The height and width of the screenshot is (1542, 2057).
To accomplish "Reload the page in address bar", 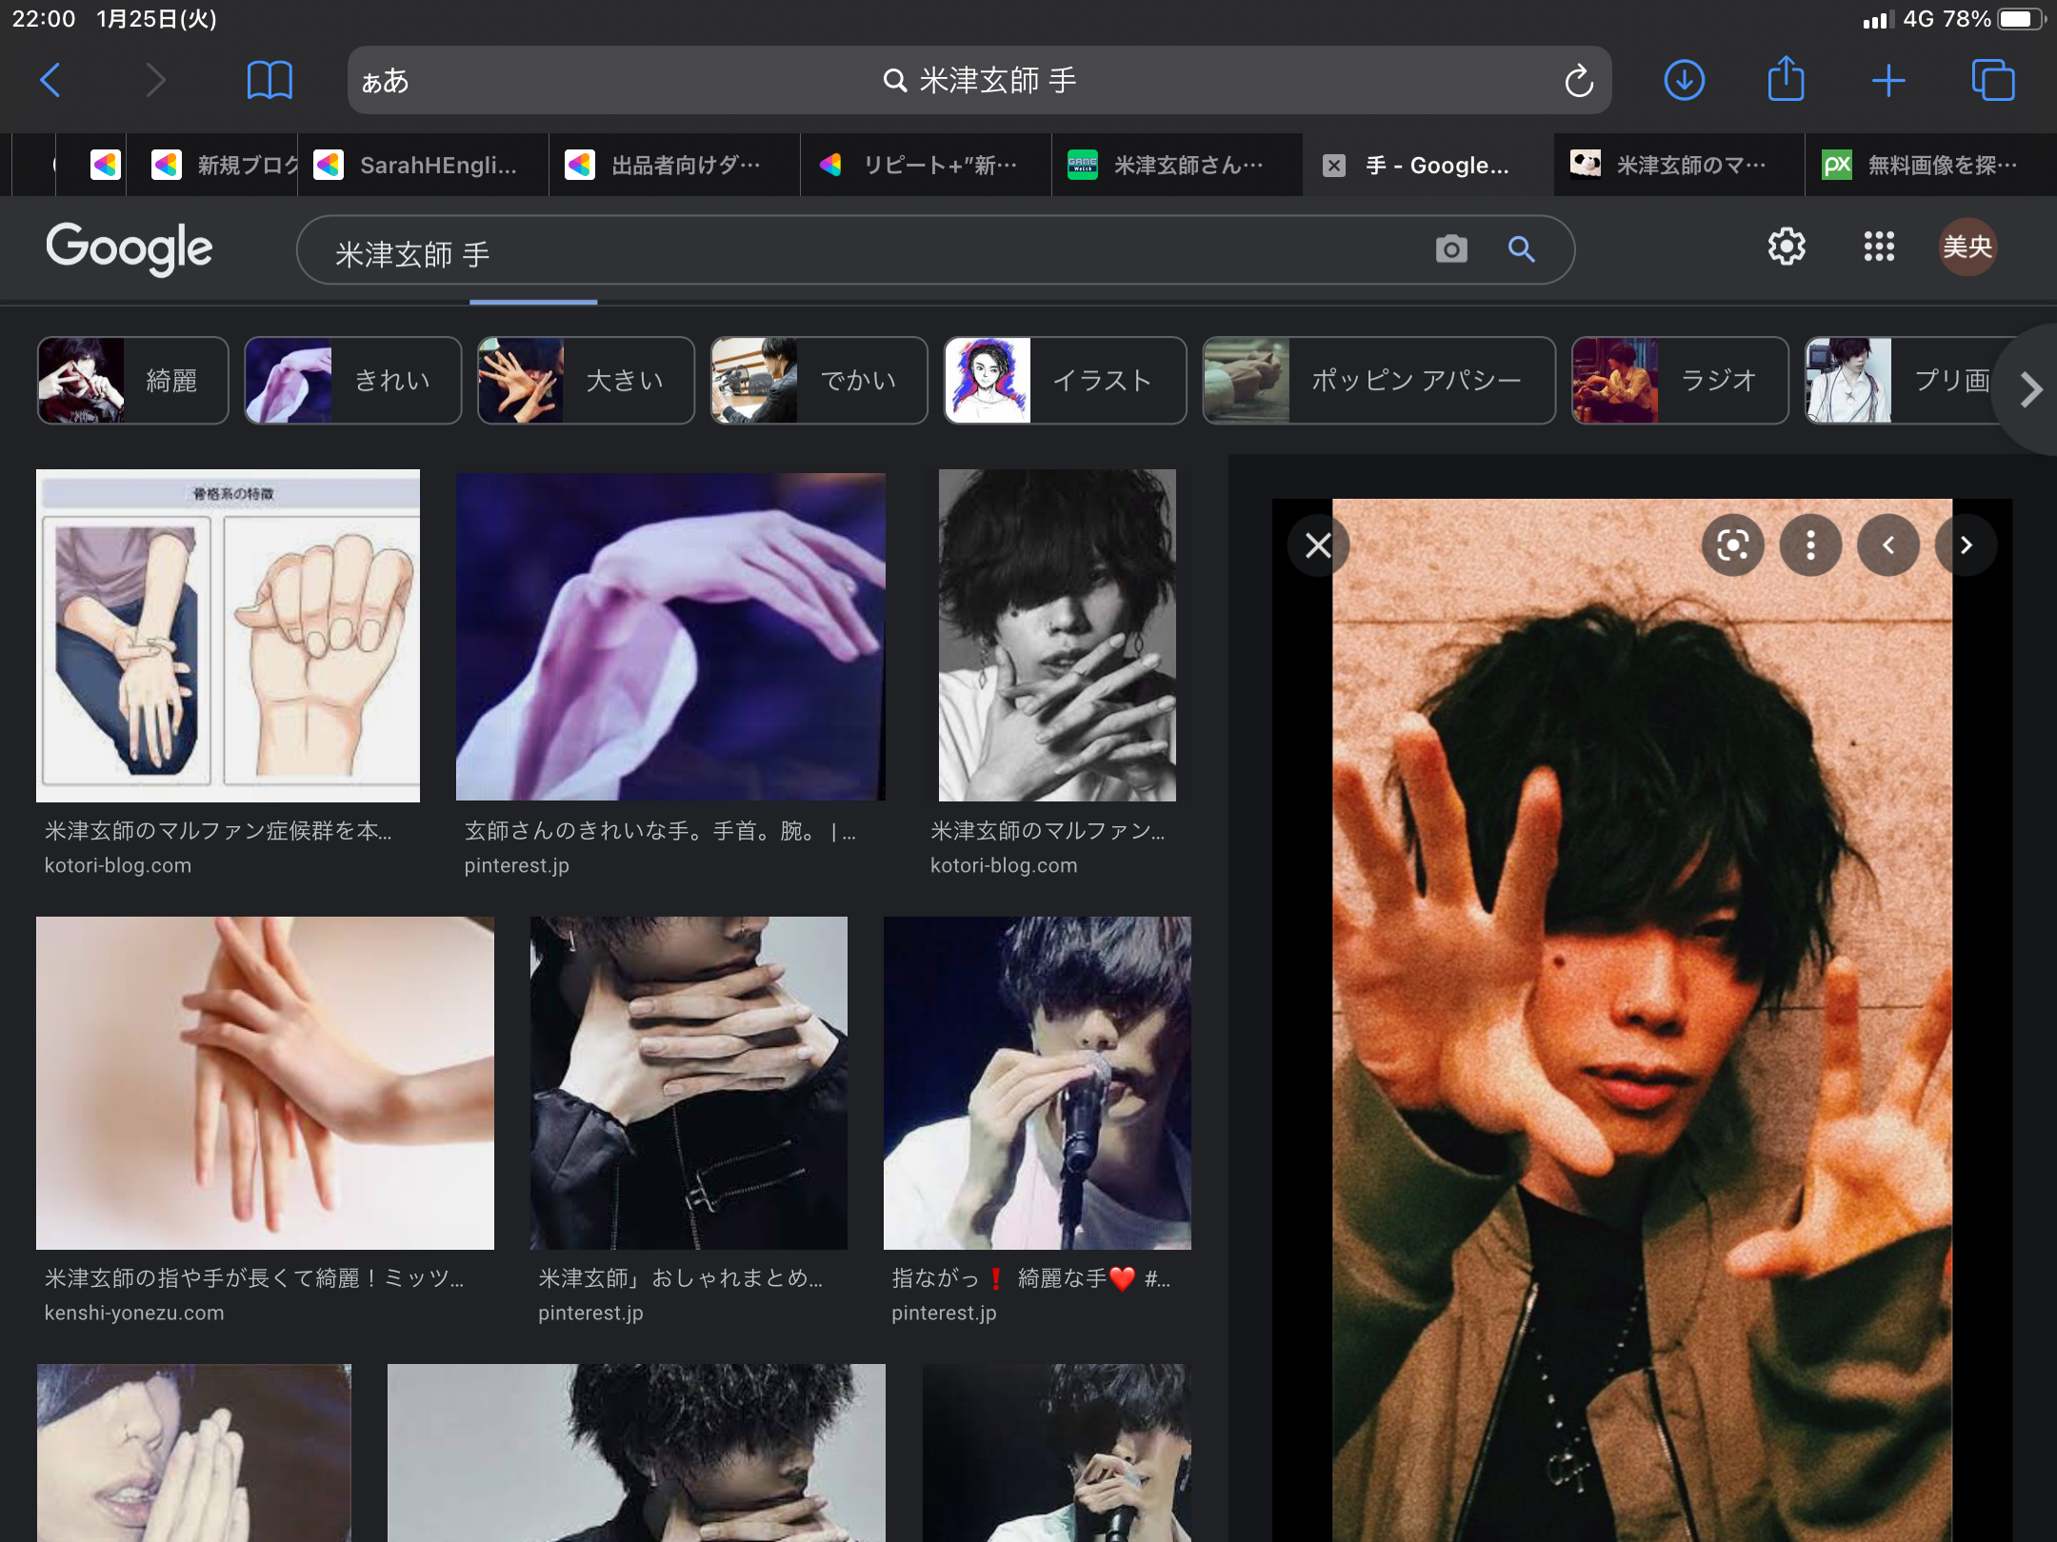I will pyautogui.click(x=1578, y=81).
